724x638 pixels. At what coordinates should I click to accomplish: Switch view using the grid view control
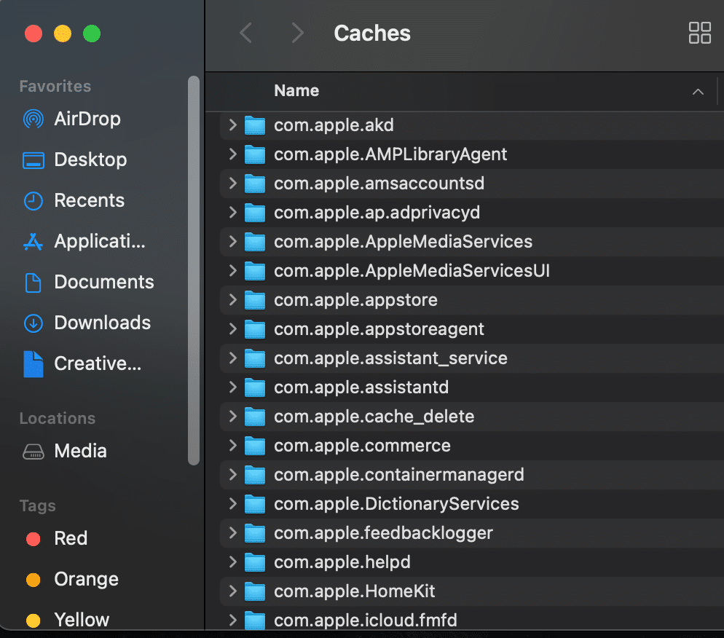click(699, 33)
